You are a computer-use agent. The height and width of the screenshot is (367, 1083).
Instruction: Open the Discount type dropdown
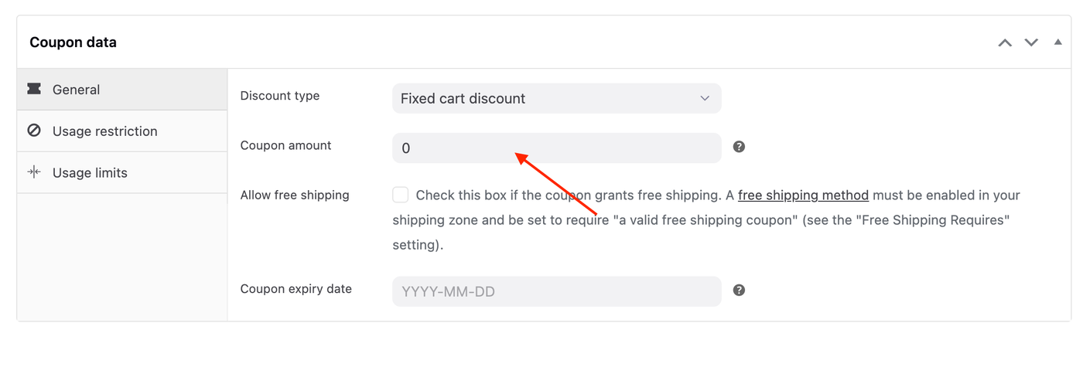click(x=556, y=98)
